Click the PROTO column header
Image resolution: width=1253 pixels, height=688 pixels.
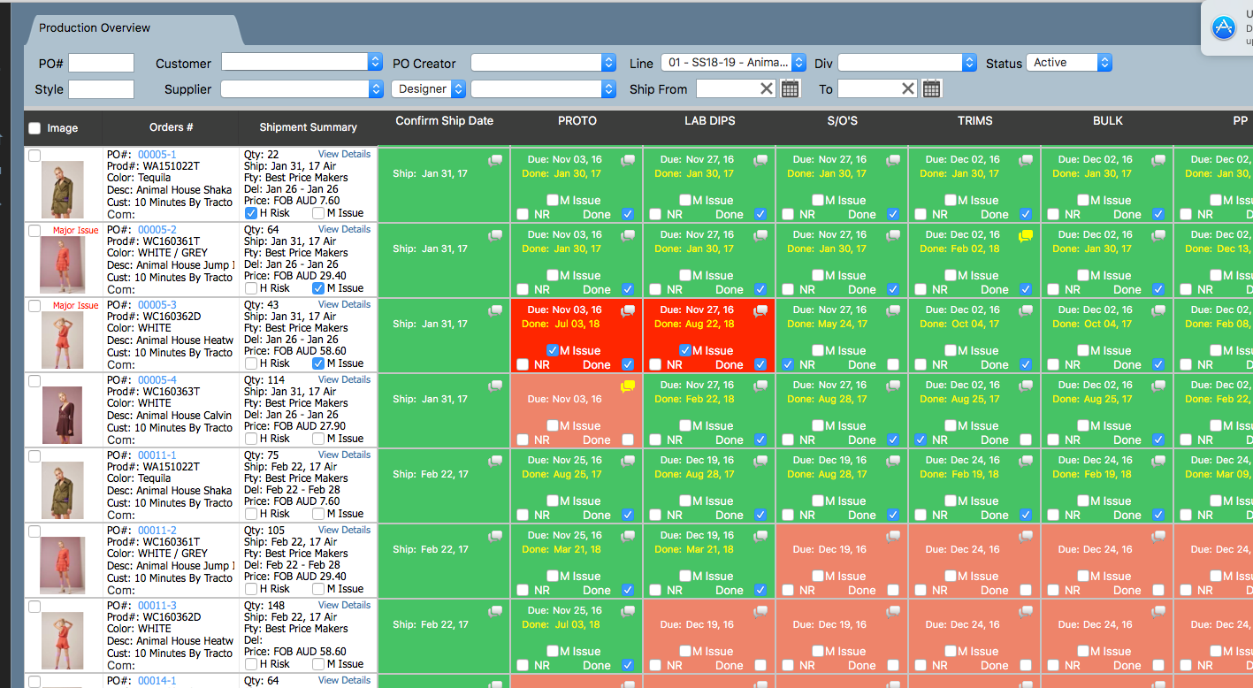(x=577, y=120)
